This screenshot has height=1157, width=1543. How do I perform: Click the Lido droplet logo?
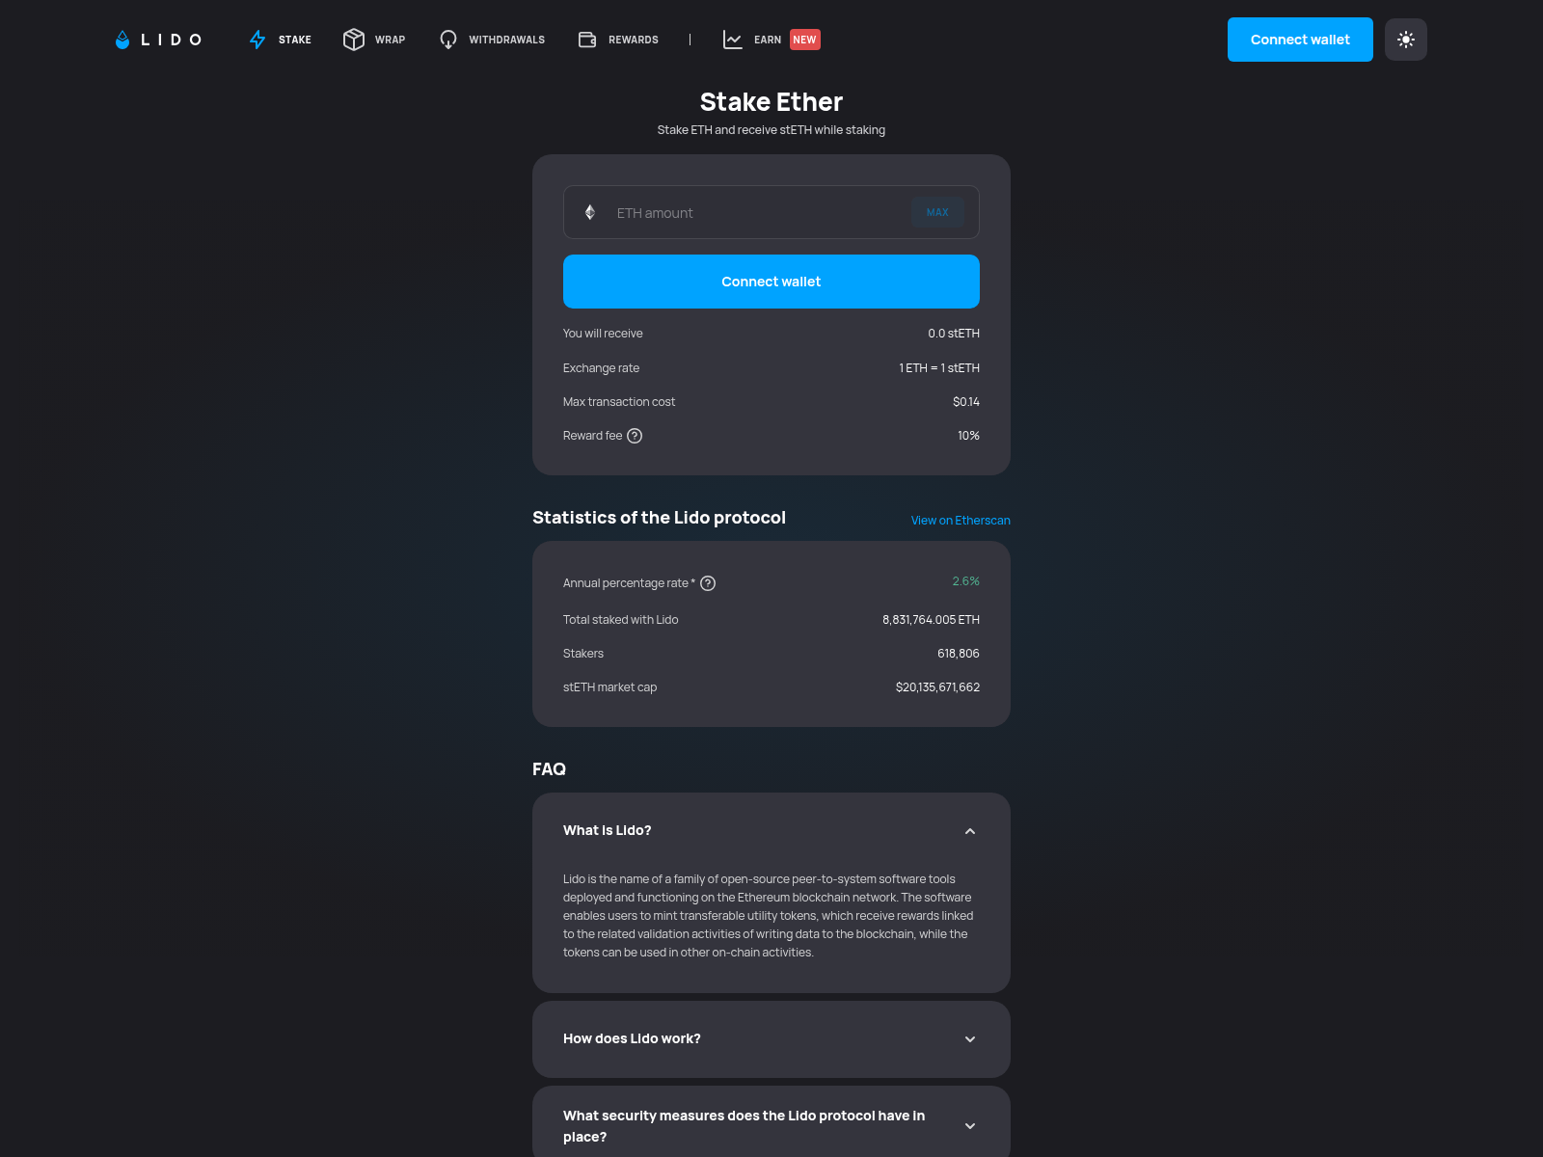(x=122, y=40)
